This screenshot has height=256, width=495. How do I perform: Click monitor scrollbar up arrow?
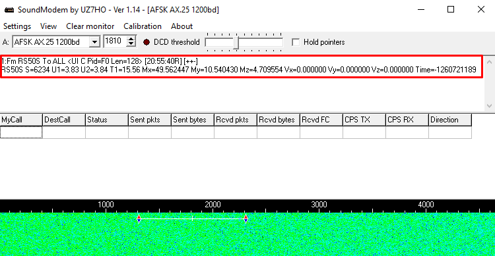[x=489, y=62]
